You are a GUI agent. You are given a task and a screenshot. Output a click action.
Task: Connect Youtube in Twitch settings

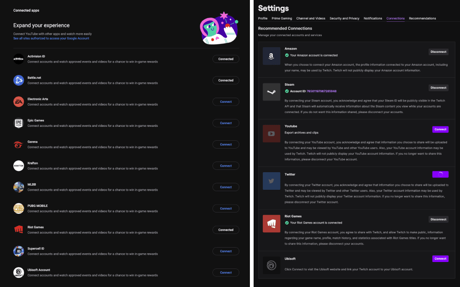[441, 129]
